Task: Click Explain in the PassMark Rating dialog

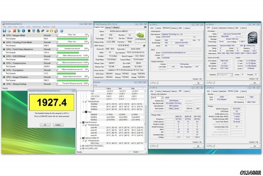Action: pyautogui.click(x=58, y=125)
